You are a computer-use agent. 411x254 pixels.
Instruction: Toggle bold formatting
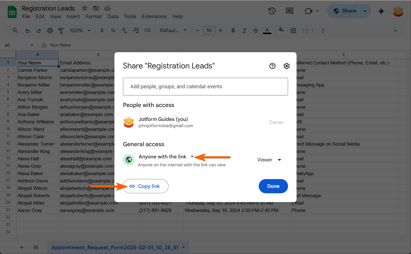tap(233, 31)
